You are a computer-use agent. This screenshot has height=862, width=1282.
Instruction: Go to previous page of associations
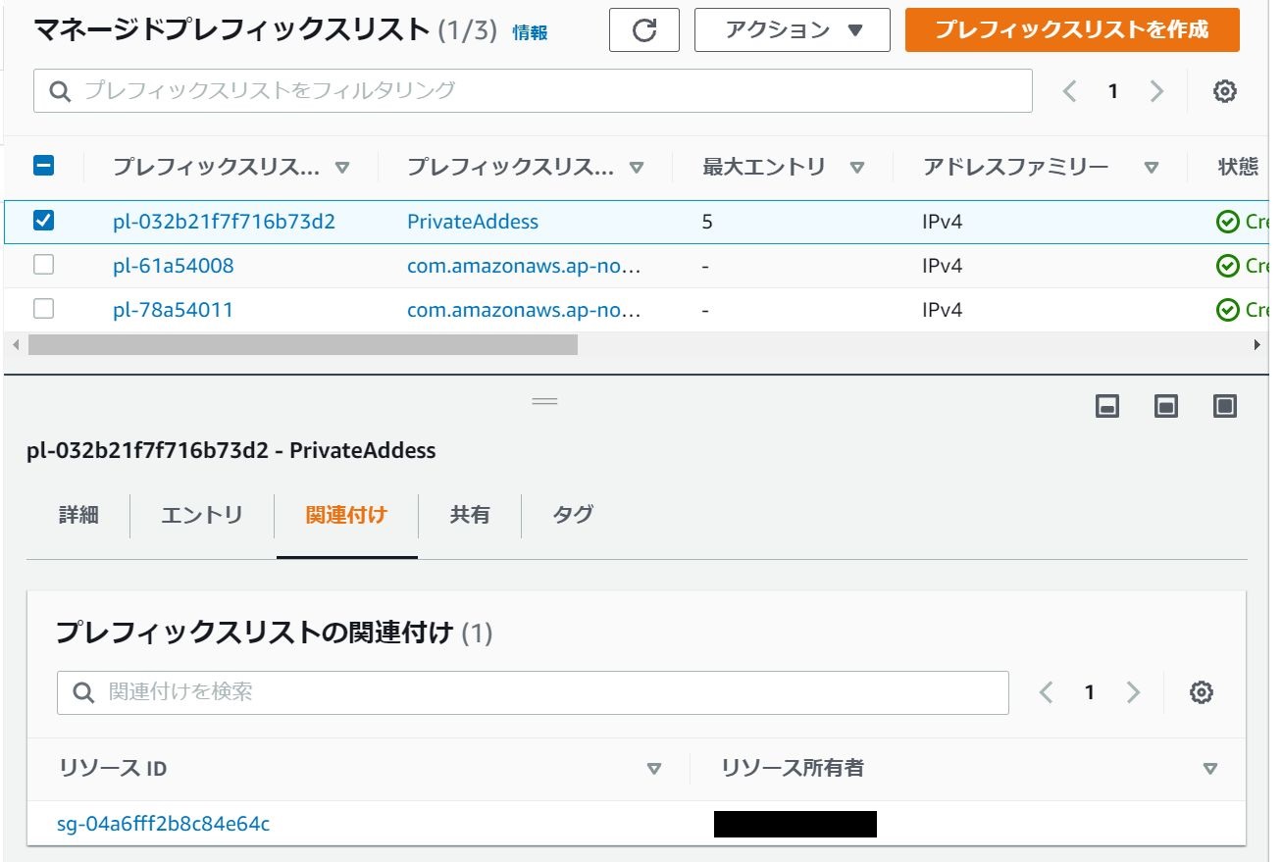pos(1046,692)
